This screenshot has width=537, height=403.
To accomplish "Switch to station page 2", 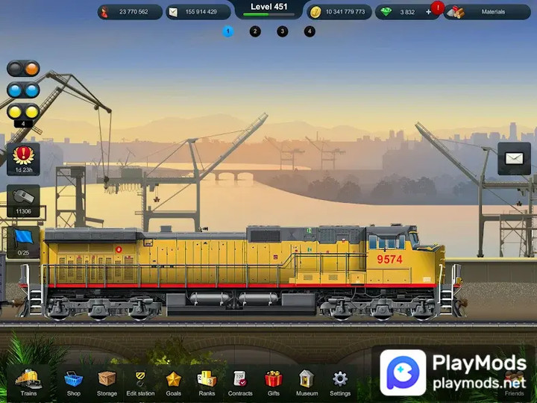I will click(x=255, y=31).
